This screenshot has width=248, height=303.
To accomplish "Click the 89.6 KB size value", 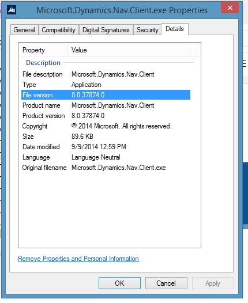I will point(82,137).
